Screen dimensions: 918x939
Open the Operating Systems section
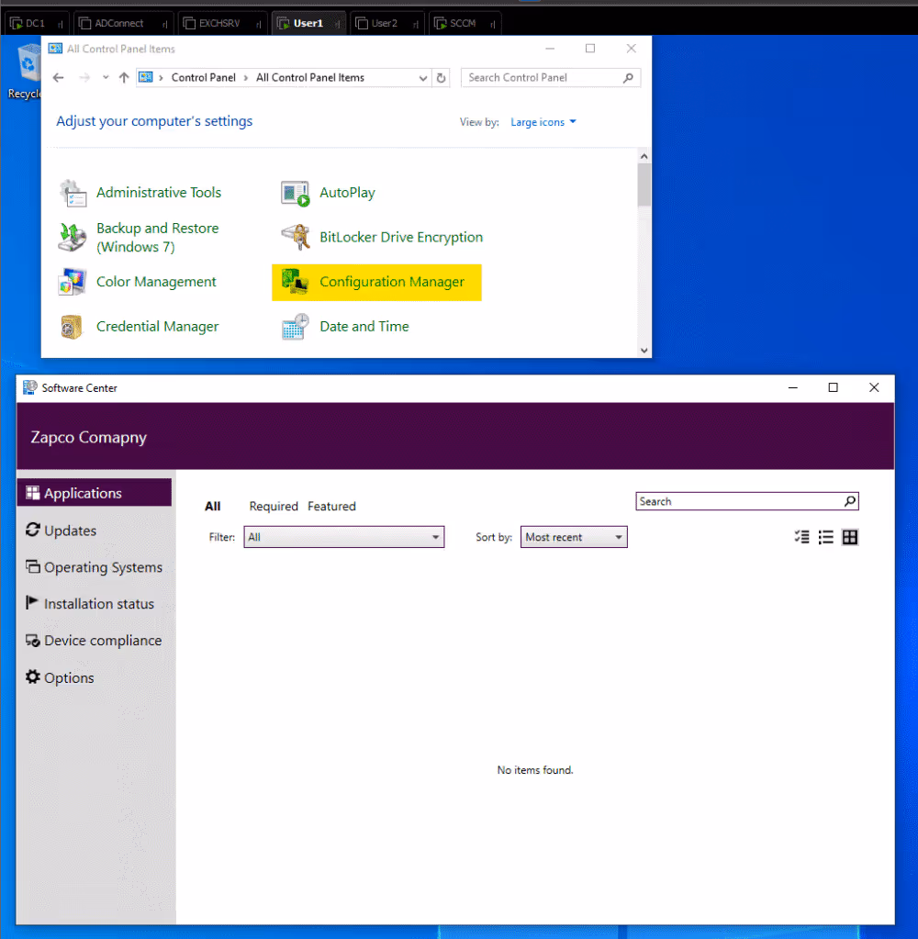(x=94, y=567)
